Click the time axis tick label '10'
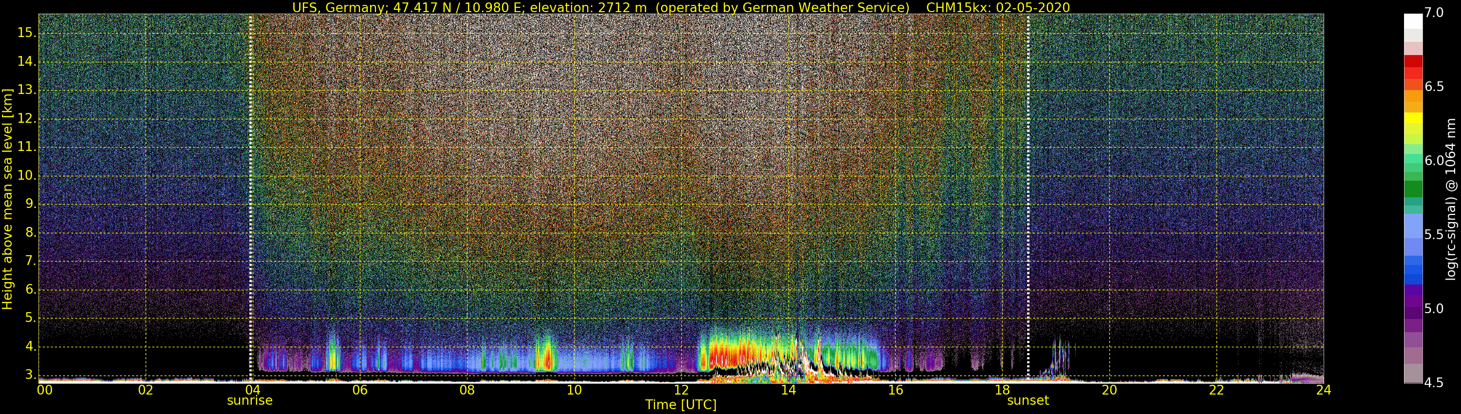The height and width of the screenshot is (414, 1461). tap(574, 390)
